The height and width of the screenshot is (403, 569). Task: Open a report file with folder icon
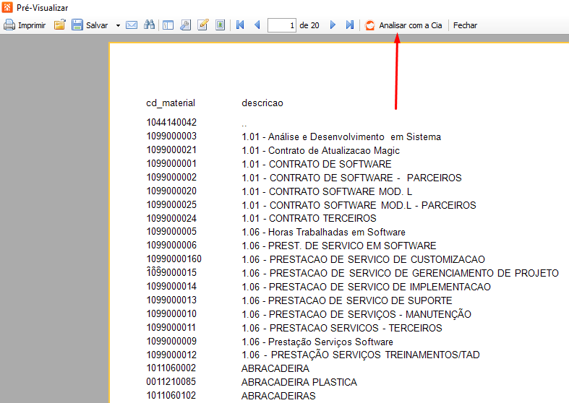(59, 25)
